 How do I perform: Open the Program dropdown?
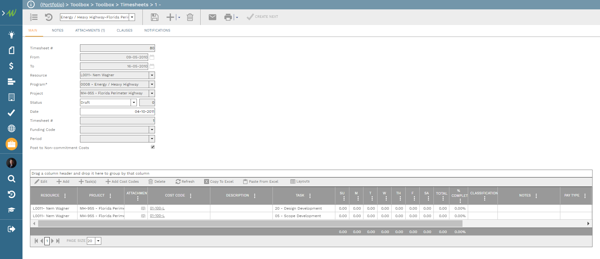[x=152, y=84]
